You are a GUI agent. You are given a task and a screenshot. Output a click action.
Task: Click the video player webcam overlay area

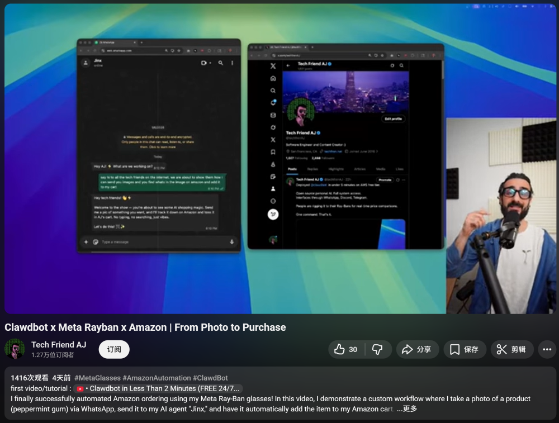pos(501,216)
